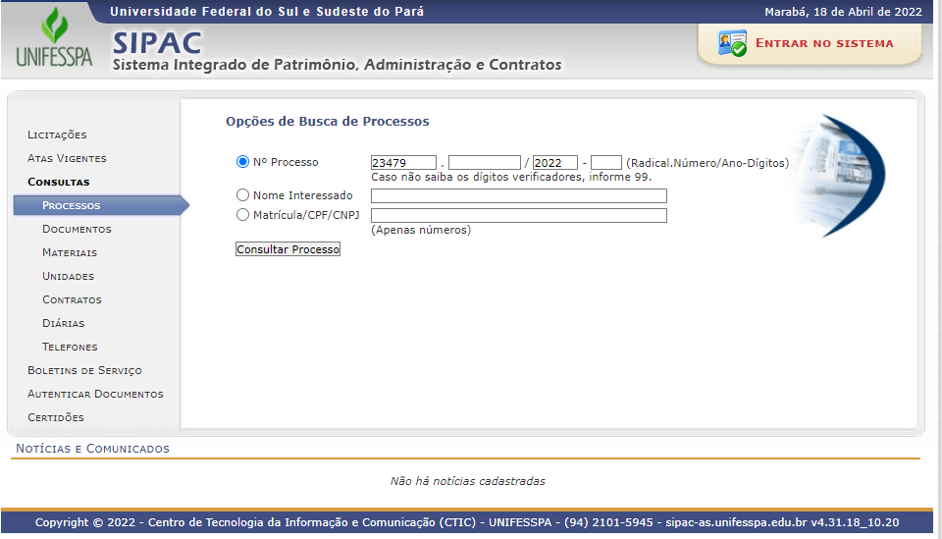Click the Consultas menu heading
This screenshot has width=942, height=539.
click(58, 182)
